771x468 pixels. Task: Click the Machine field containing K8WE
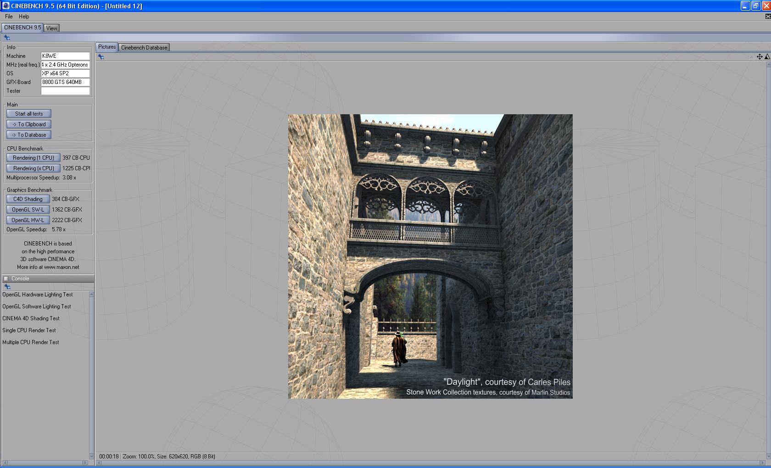(x=66, y=56)
